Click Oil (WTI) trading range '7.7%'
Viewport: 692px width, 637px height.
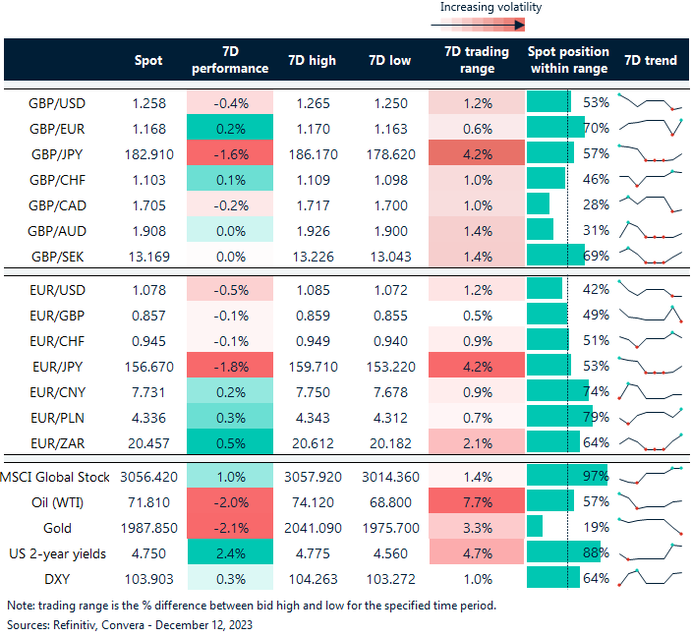(477, 500)
